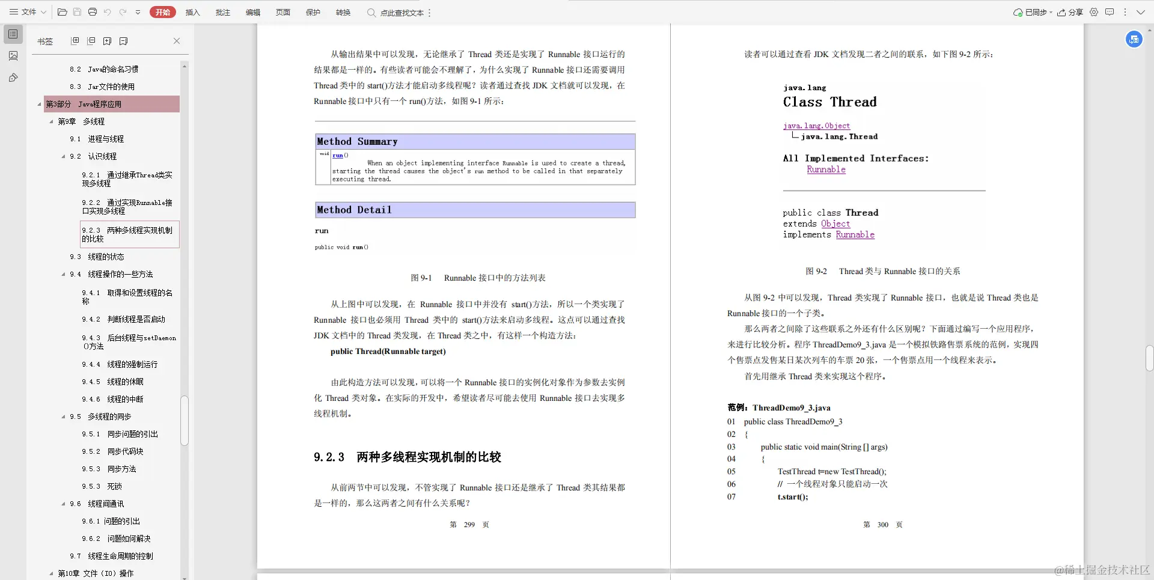Switch to the thumbnail/image panel icon
Screen dimensions: 1154x580
click(13, 56)
